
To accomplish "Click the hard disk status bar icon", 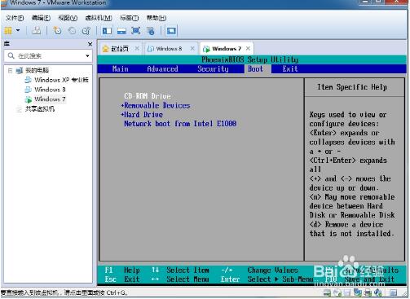I will click(x=327, y=292).
